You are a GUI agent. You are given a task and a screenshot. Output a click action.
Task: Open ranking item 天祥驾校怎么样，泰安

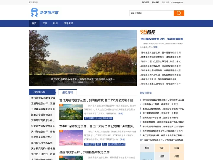click(x=43, y=132)
